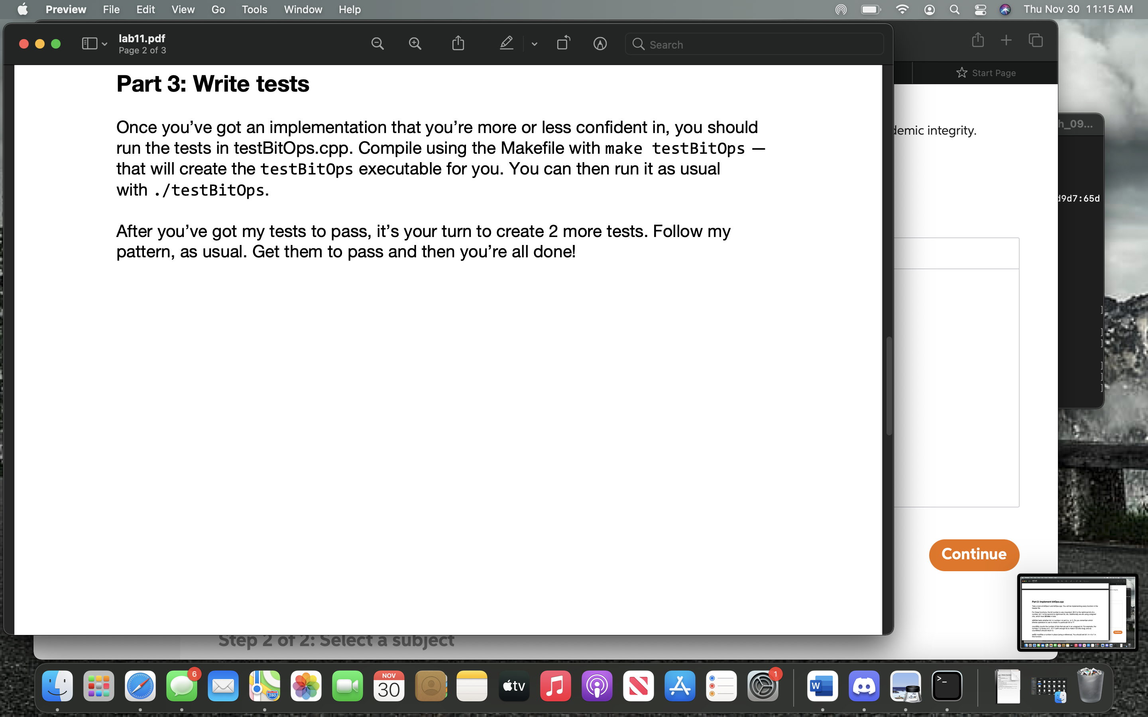Image resolution: width=1148 pixels, height=717 pixels.
Task: Zoom in on the PDF document
Action: 415,43
